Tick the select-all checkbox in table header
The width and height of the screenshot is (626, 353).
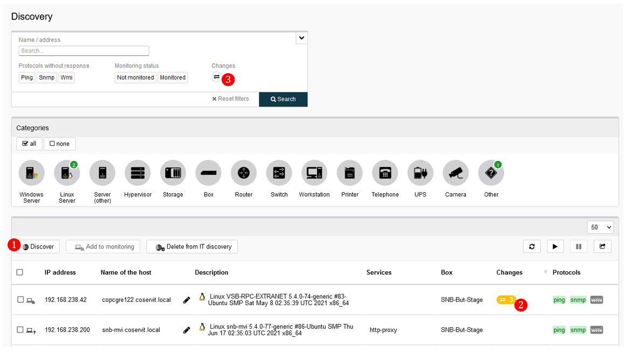19,272
